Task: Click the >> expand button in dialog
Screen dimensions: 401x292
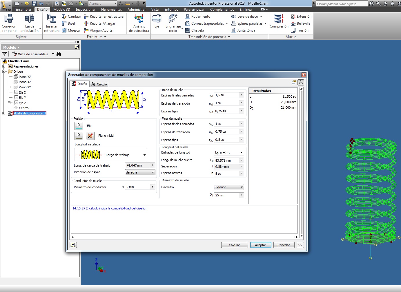Action: tap(300, 245)
